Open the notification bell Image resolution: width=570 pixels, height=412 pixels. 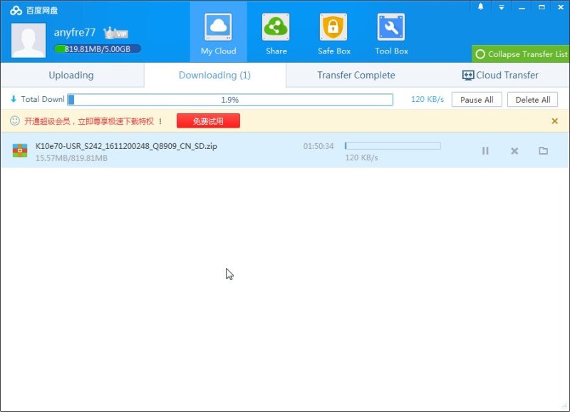point(480,7)
